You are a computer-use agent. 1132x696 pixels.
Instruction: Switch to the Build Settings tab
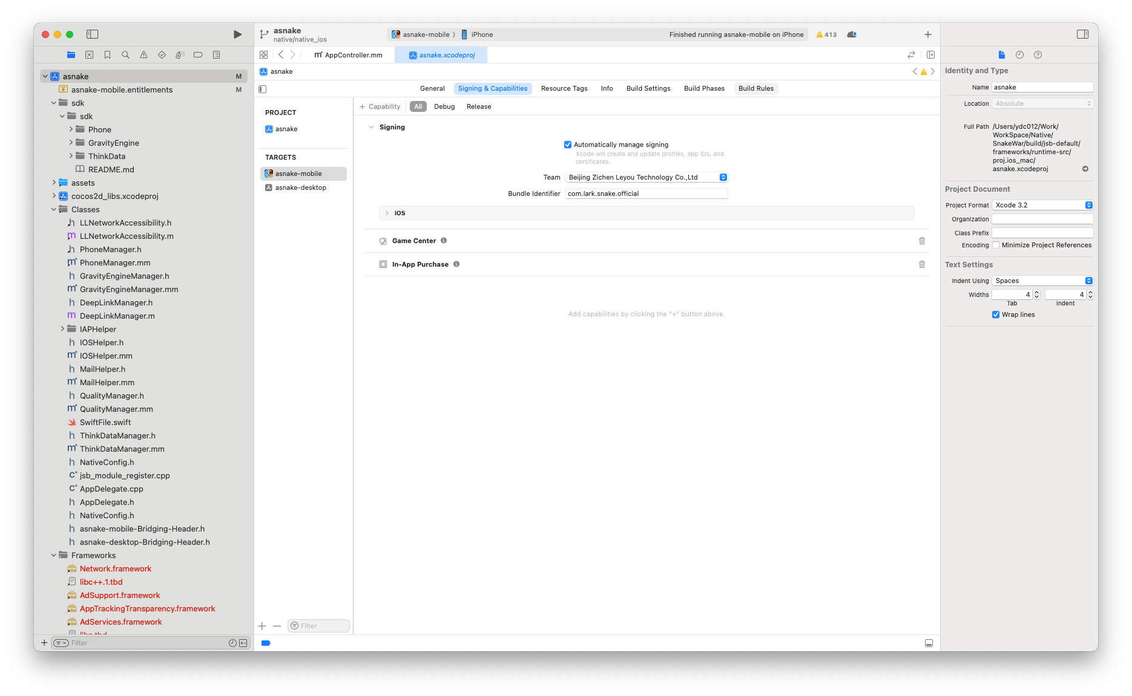pyautogui.click(x=648, y=88)
